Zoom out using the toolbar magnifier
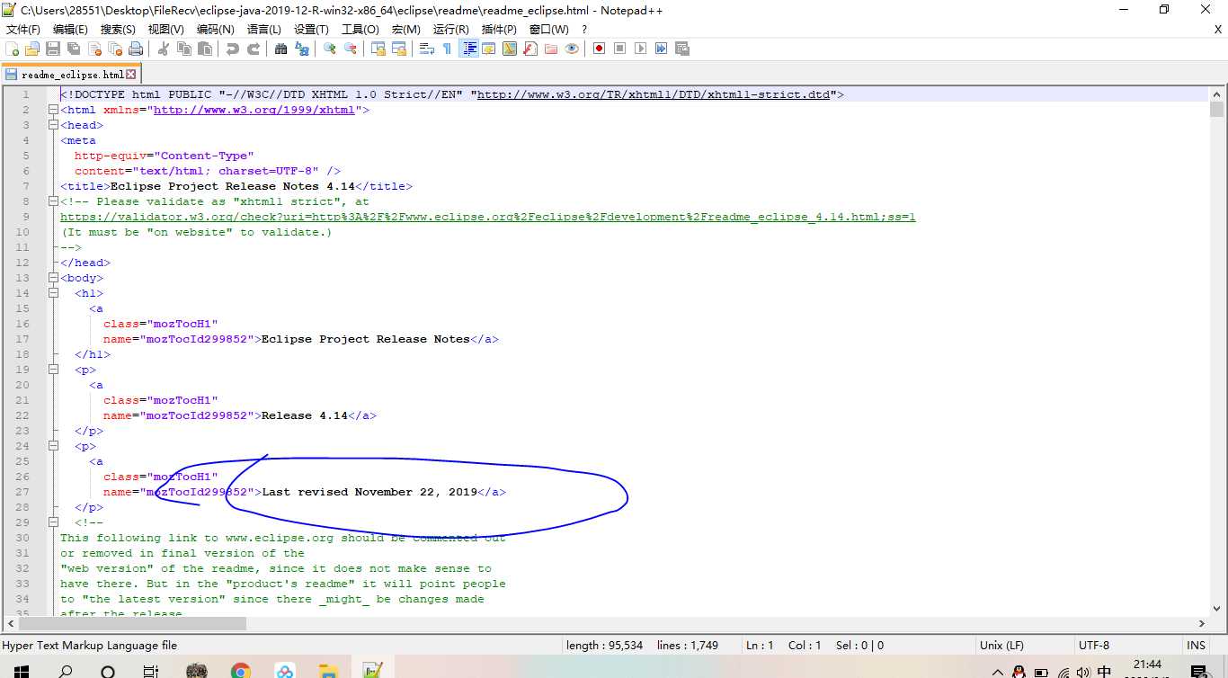 (351, 49)
